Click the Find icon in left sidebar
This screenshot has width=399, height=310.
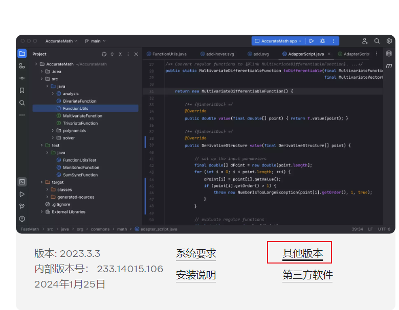22,103
